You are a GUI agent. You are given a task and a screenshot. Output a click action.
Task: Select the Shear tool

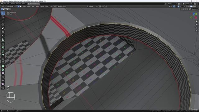[x=3, y=84]
